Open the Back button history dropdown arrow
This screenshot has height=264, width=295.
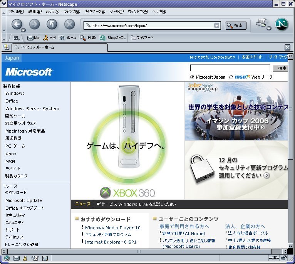tap(23, 30)
